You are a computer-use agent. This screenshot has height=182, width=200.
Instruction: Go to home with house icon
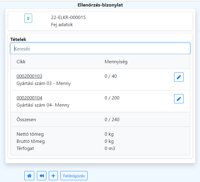tap(29, 176)
